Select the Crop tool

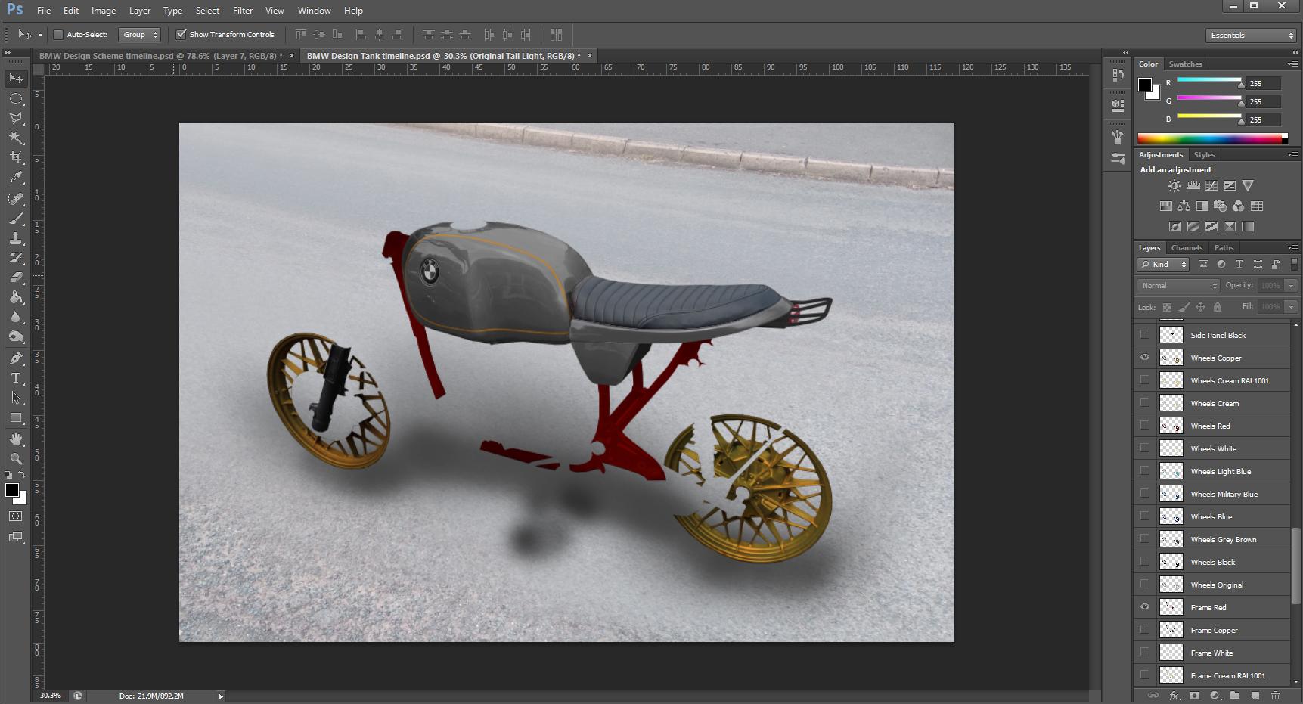16,157
